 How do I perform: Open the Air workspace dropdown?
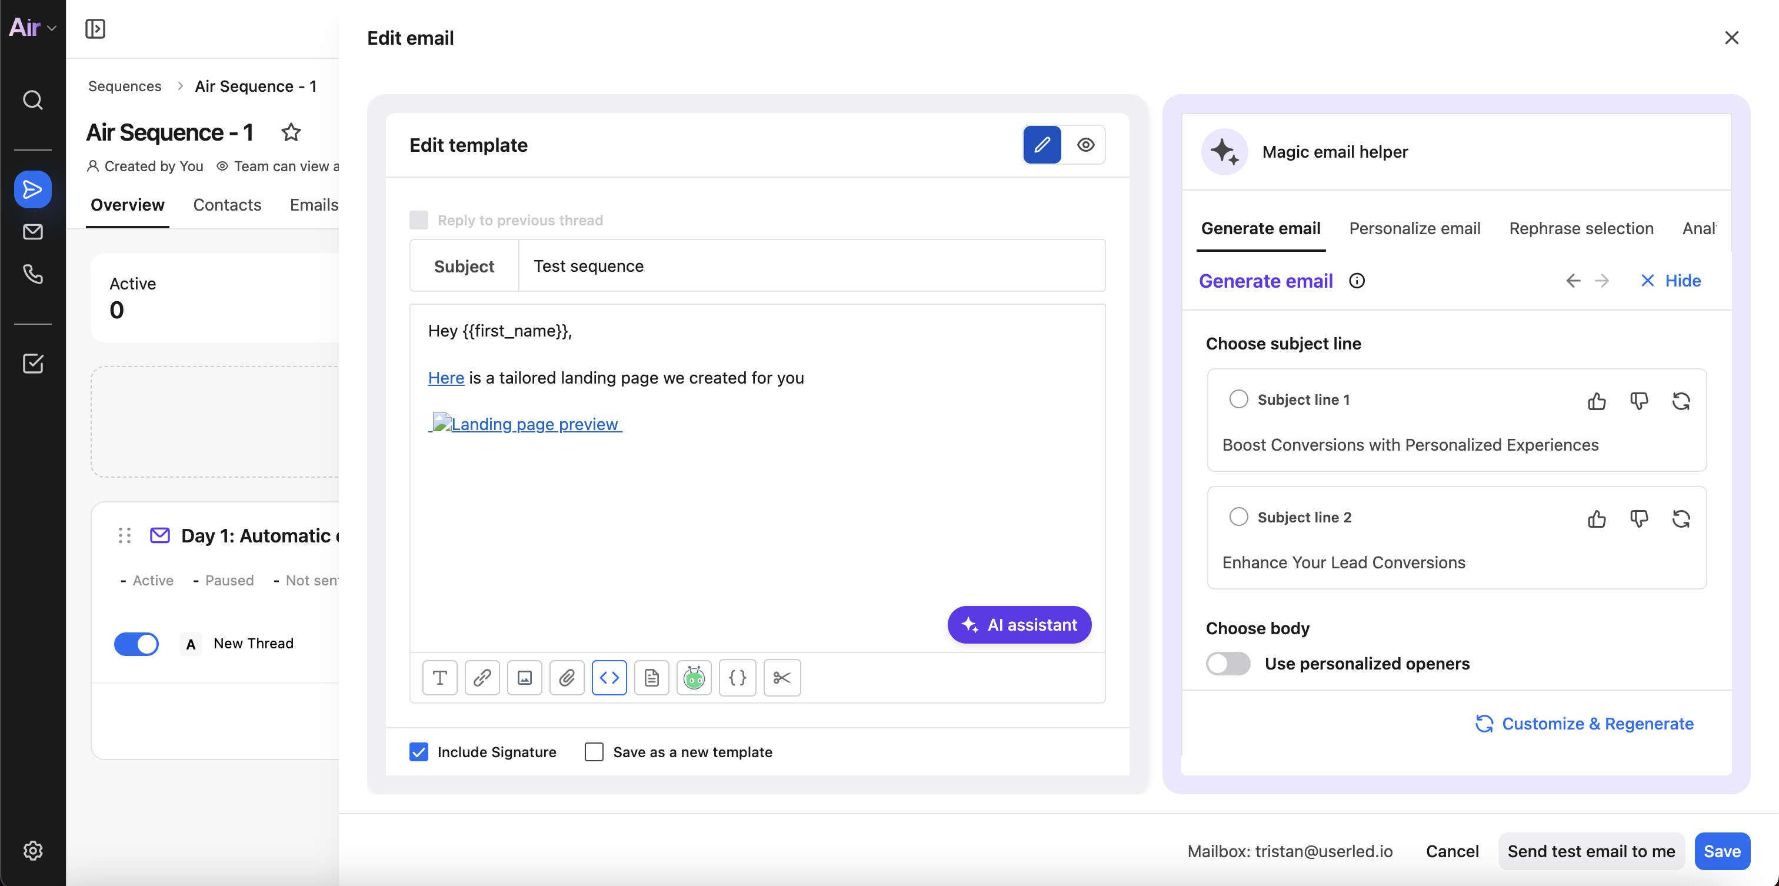[32, 28]
